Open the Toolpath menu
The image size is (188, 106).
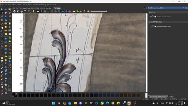pyautogui.click(x=35, y=5)
